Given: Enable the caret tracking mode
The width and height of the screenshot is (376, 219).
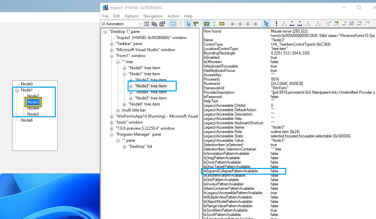Looking at the screenshot, I should (x=180, y=24).
